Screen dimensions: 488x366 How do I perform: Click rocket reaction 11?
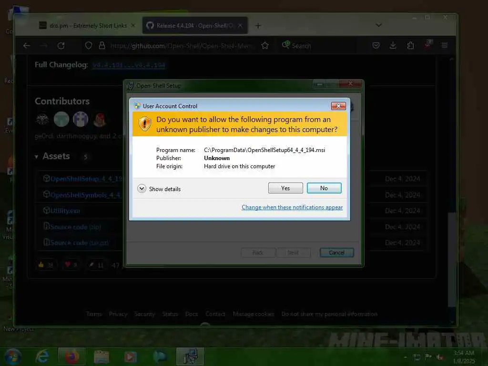tap(96, 265)
